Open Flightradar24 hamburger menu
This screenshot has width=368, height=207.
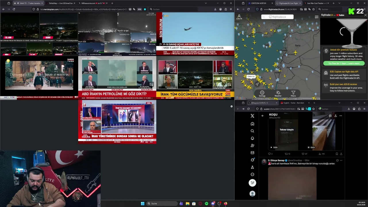317,17
